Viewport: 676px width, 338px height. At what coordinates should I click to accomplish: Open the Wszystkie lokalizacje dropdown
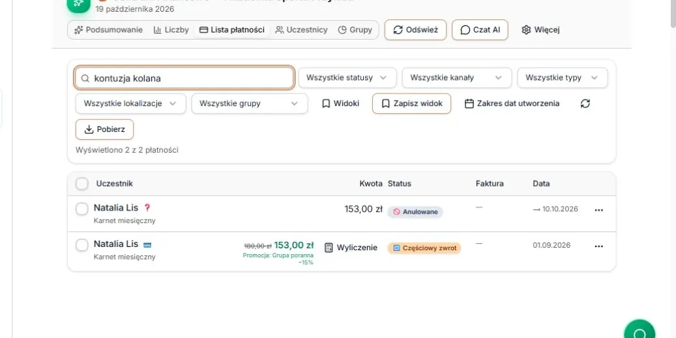130,103
